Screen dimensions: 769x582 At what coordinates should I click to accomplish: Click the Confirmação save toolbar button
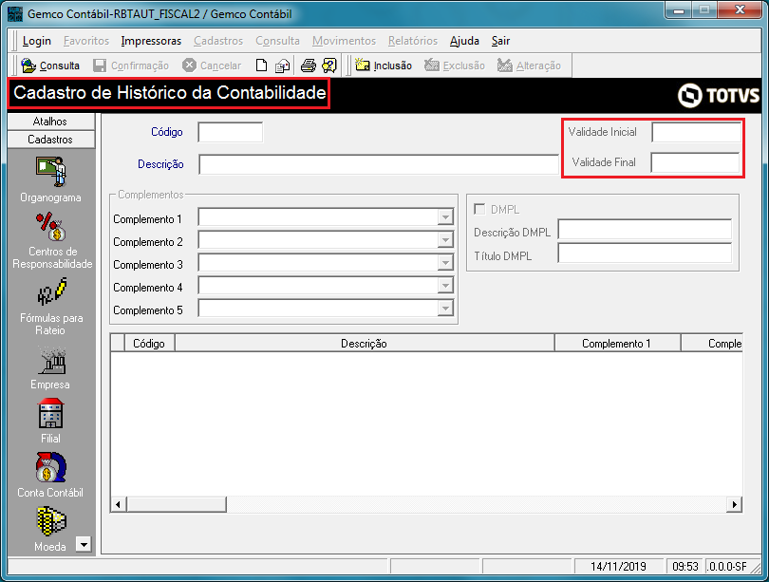click(x=131, y=66)
